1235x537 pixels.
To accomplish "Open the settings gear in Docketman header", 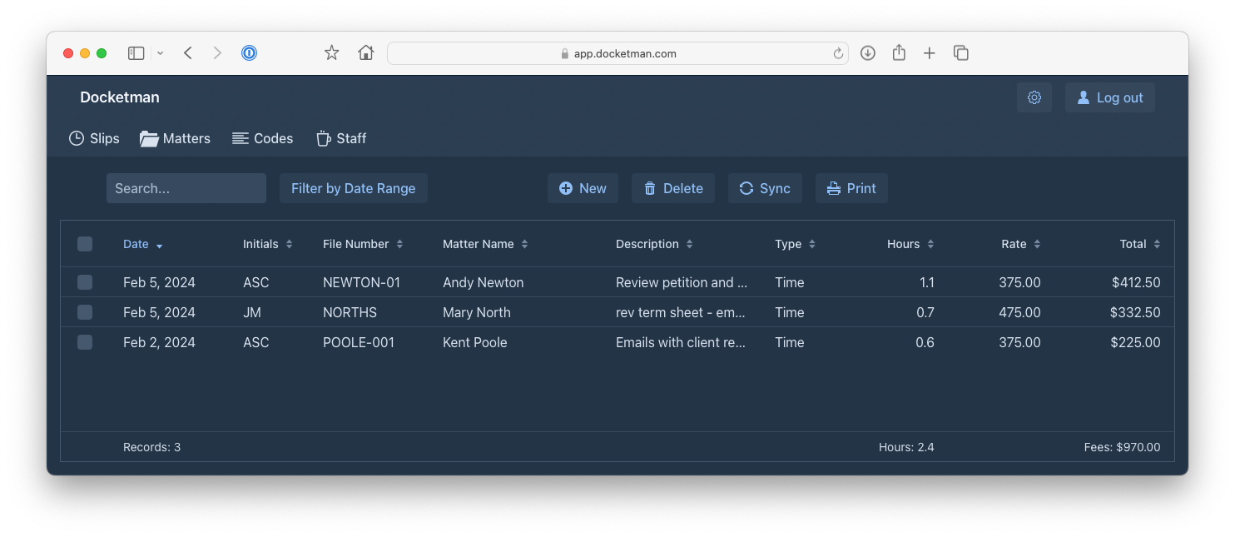I will click(x=1034, y=97).
